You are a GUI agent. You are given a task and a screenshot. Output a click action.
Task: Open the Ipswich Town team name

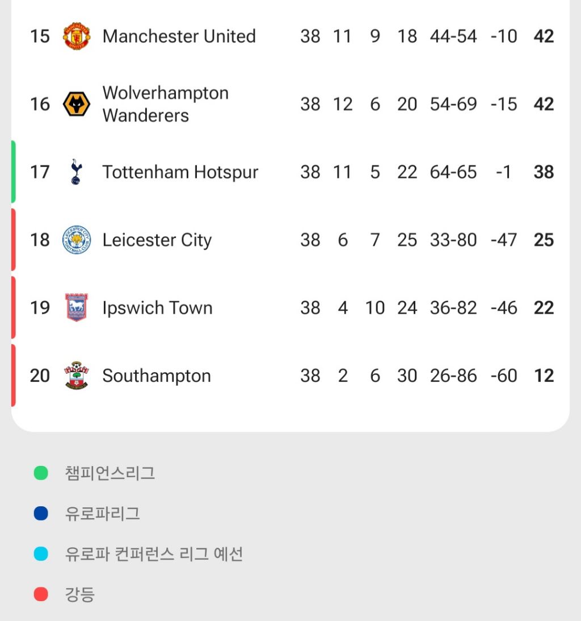(157, 308)
